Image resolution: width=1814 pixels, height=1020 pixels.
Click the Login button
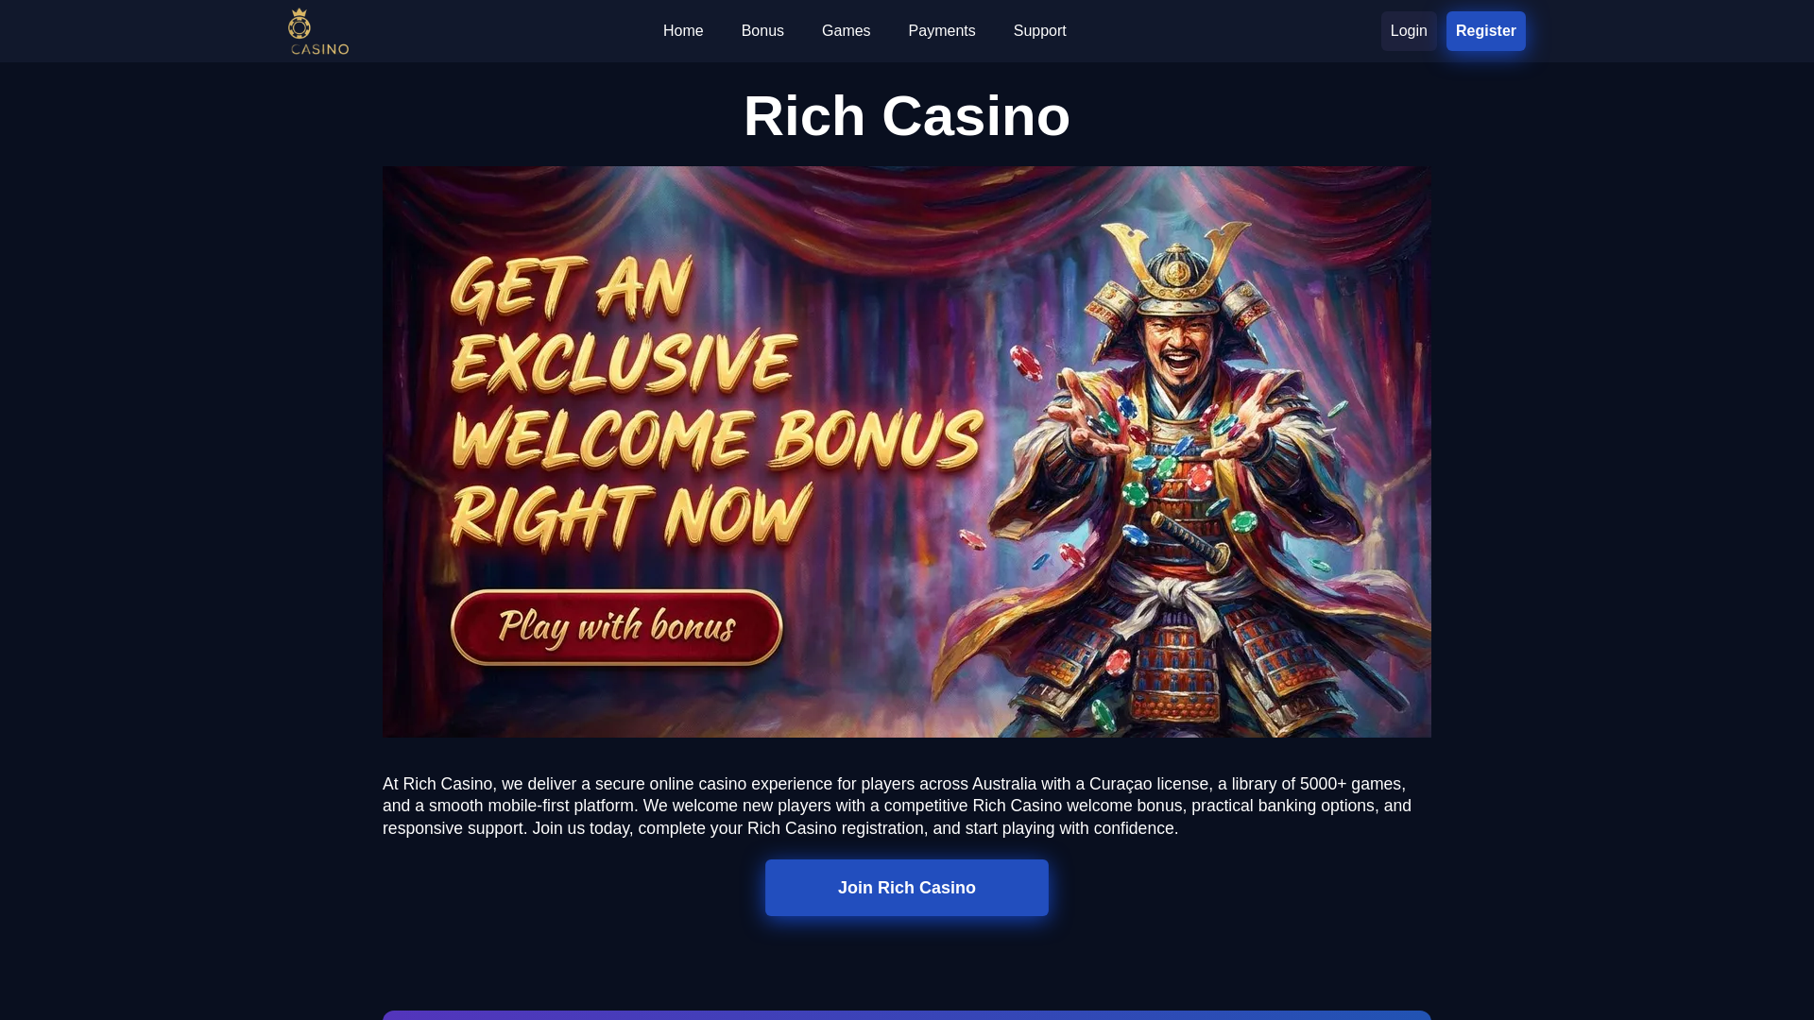click(1409, 31)
